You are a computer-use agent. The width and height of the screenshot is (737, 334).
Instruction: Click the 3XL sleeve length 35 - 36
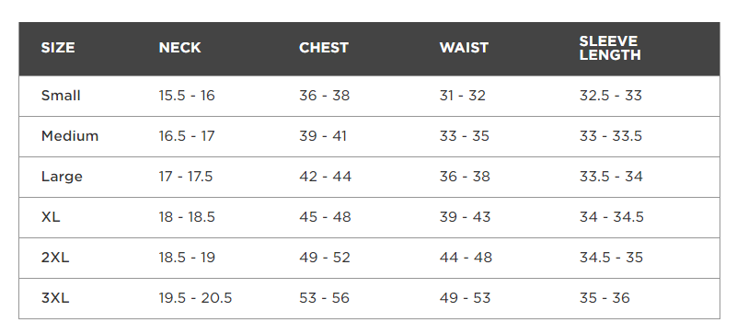pyautogui.click(x=605, y=298)
